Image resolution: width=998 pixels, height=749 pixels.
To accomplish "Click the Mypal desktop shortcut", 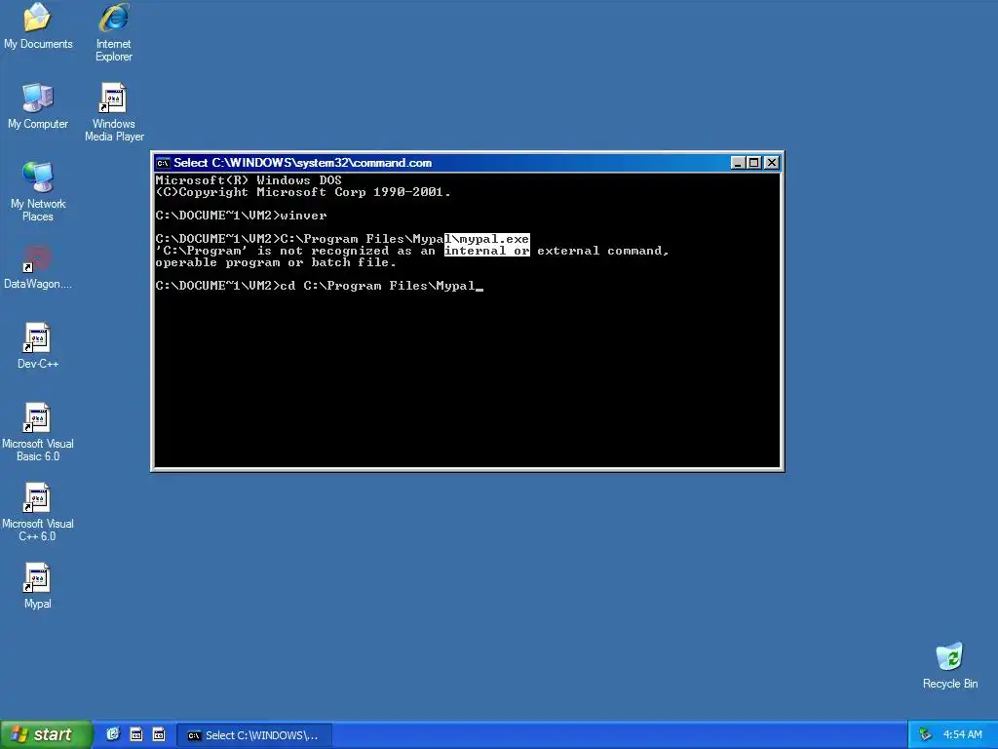I will tap(38, 586).
